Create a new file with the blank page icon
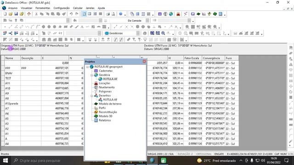294x165 pixels. [x=5, y=14]
